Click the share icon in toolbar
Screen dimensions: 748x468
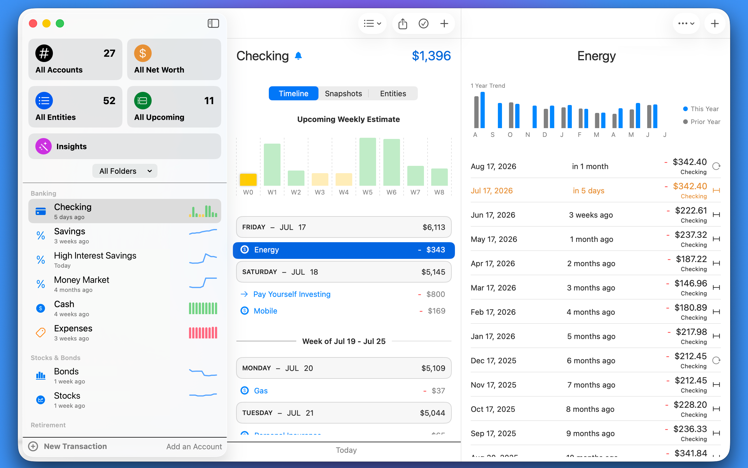[402, 23]
